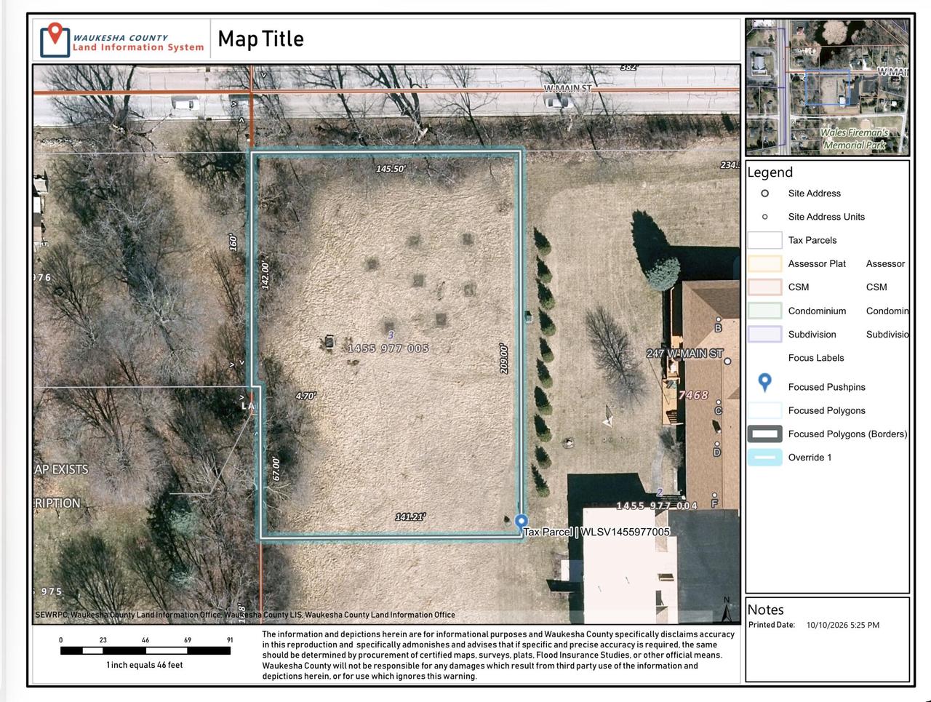
Task: Click the "Site Address Units" legend label
Action: tap(826, 217)
